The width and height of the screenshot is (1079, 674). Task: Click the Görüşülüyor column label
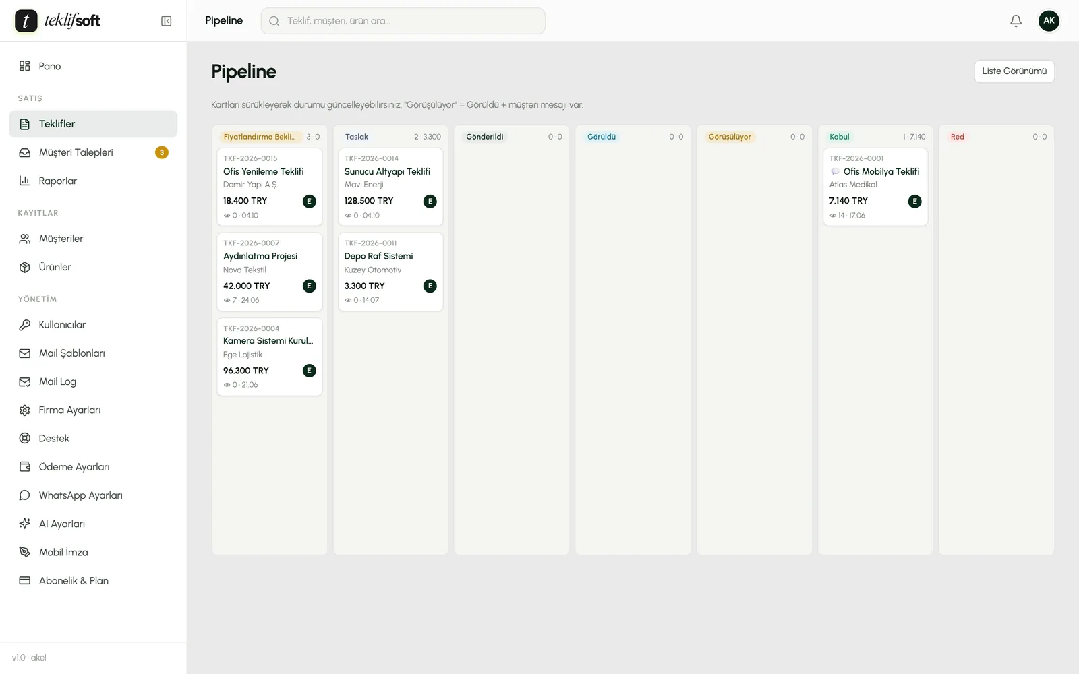pyautogui.click(x=730, y=137)
